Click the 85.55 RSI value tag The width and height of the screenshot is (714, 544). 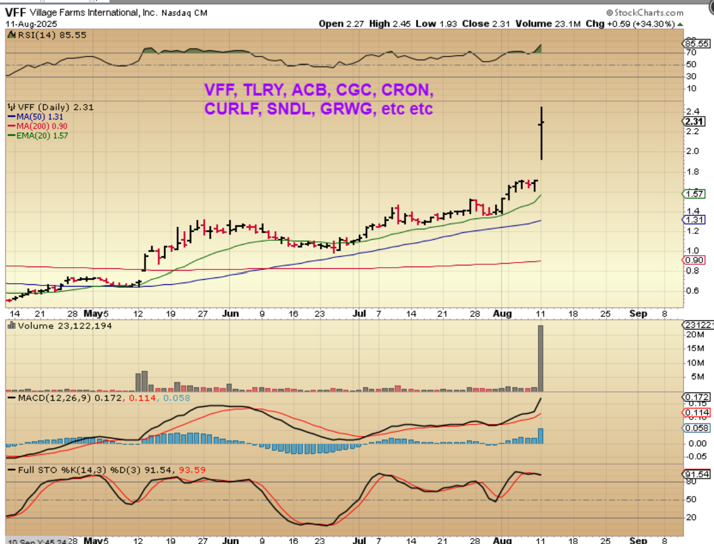pyautogui.click(x=697, y=43)
